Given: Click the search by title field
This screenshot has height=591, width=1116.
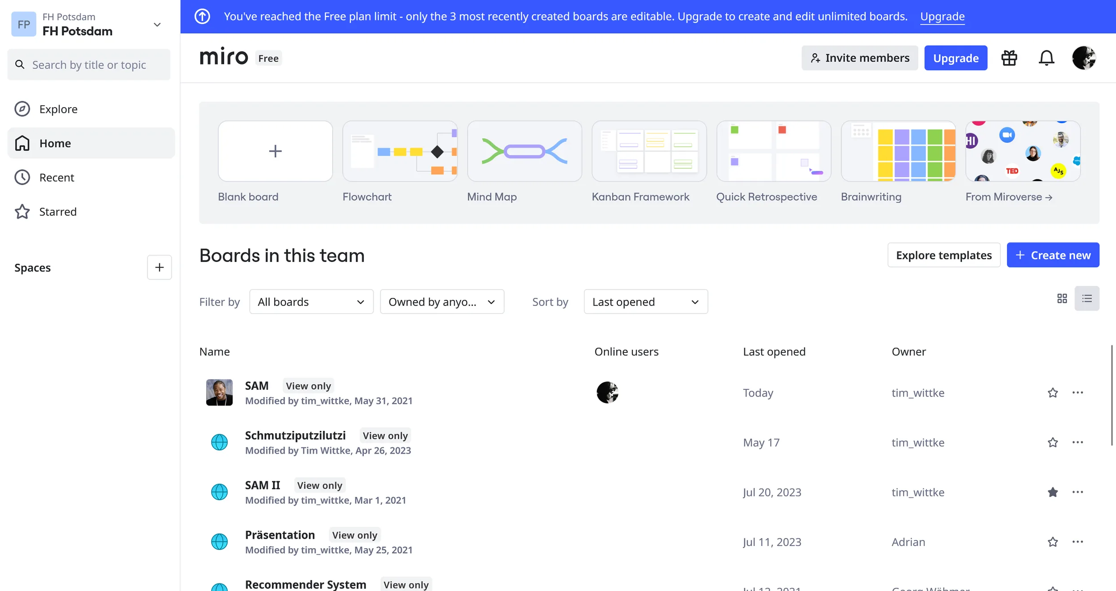Looking at the screenshot, I should point(89,65).
